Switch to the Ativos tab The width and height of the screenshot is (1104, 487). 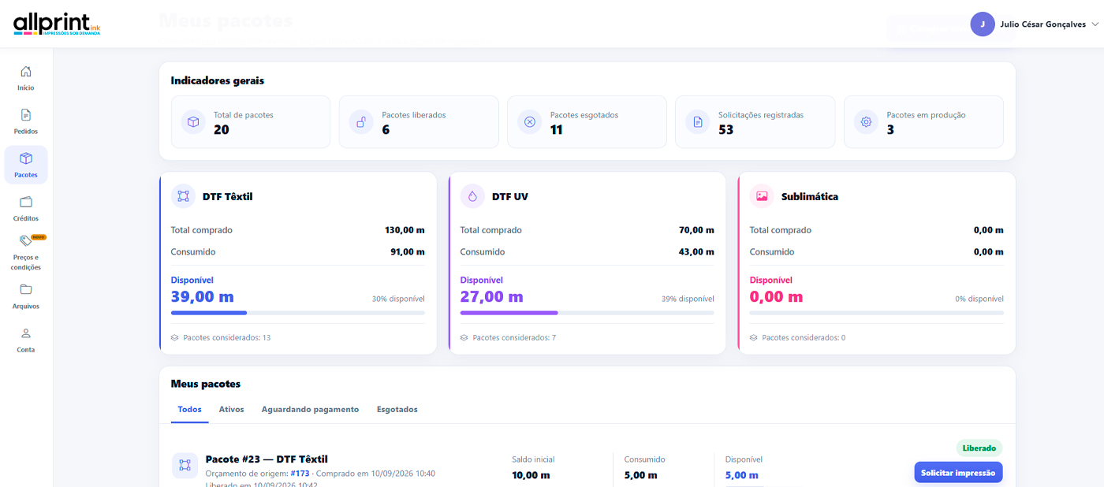click(x=232, y=410)
